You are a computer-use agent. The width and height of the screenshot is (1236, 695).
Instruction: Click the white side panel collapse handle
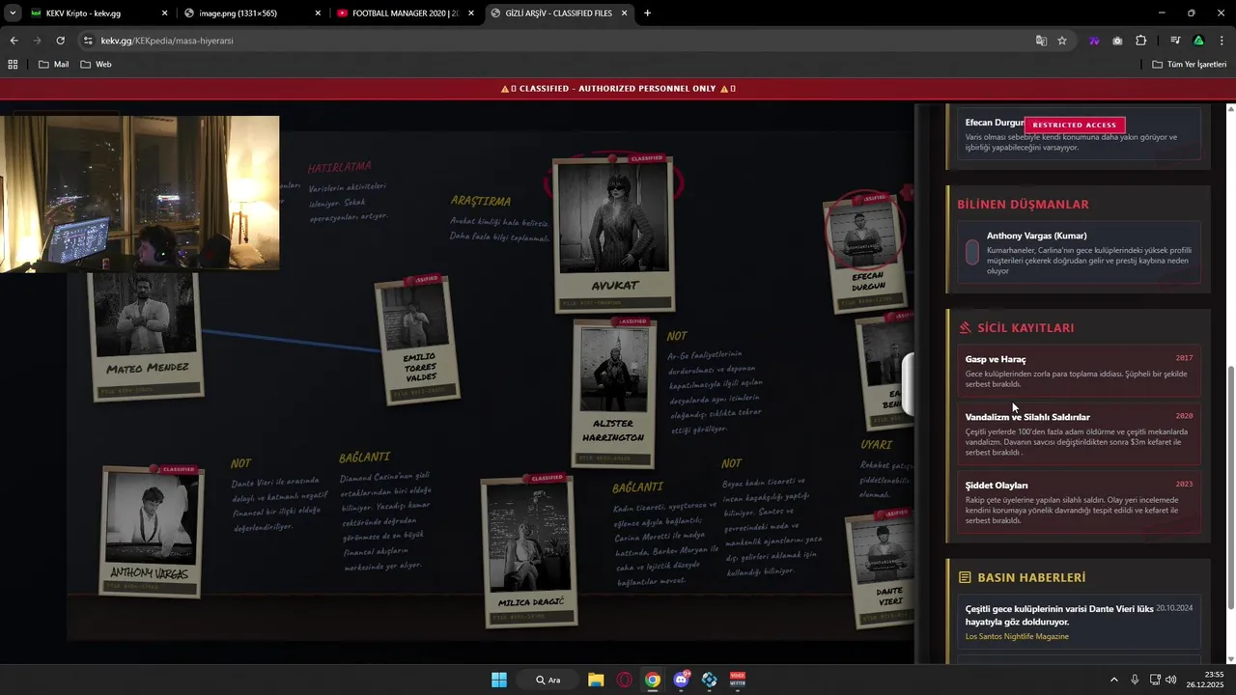tap(909, 384)
